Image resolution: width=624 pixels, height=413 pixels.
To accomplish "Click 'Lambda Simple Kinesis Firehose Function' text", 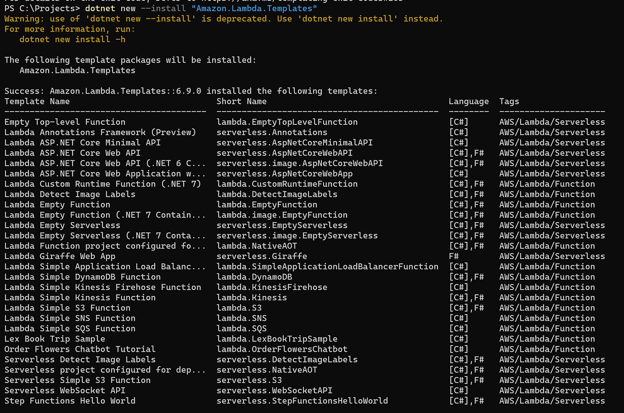I will point(103,287).
